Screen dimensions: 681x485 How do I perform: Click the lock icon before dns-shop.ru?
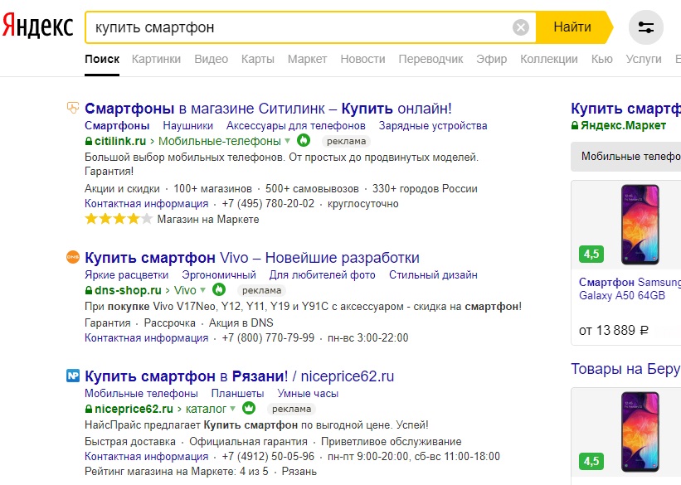point(89,290)
